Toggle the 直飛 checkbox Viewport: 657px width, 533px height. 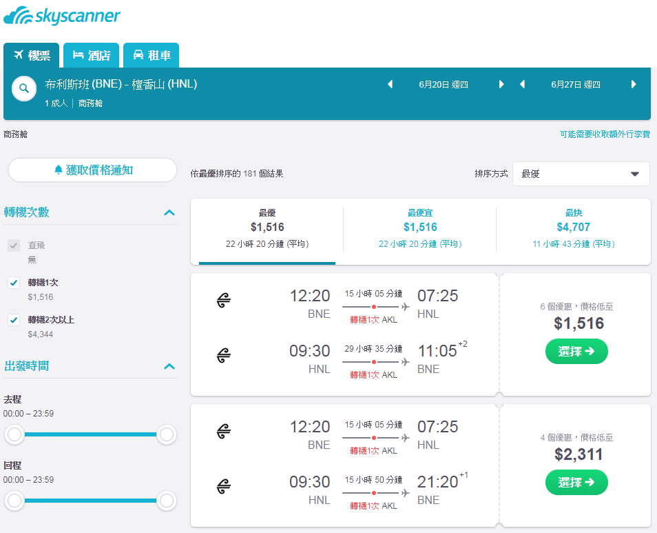(14, 245)
